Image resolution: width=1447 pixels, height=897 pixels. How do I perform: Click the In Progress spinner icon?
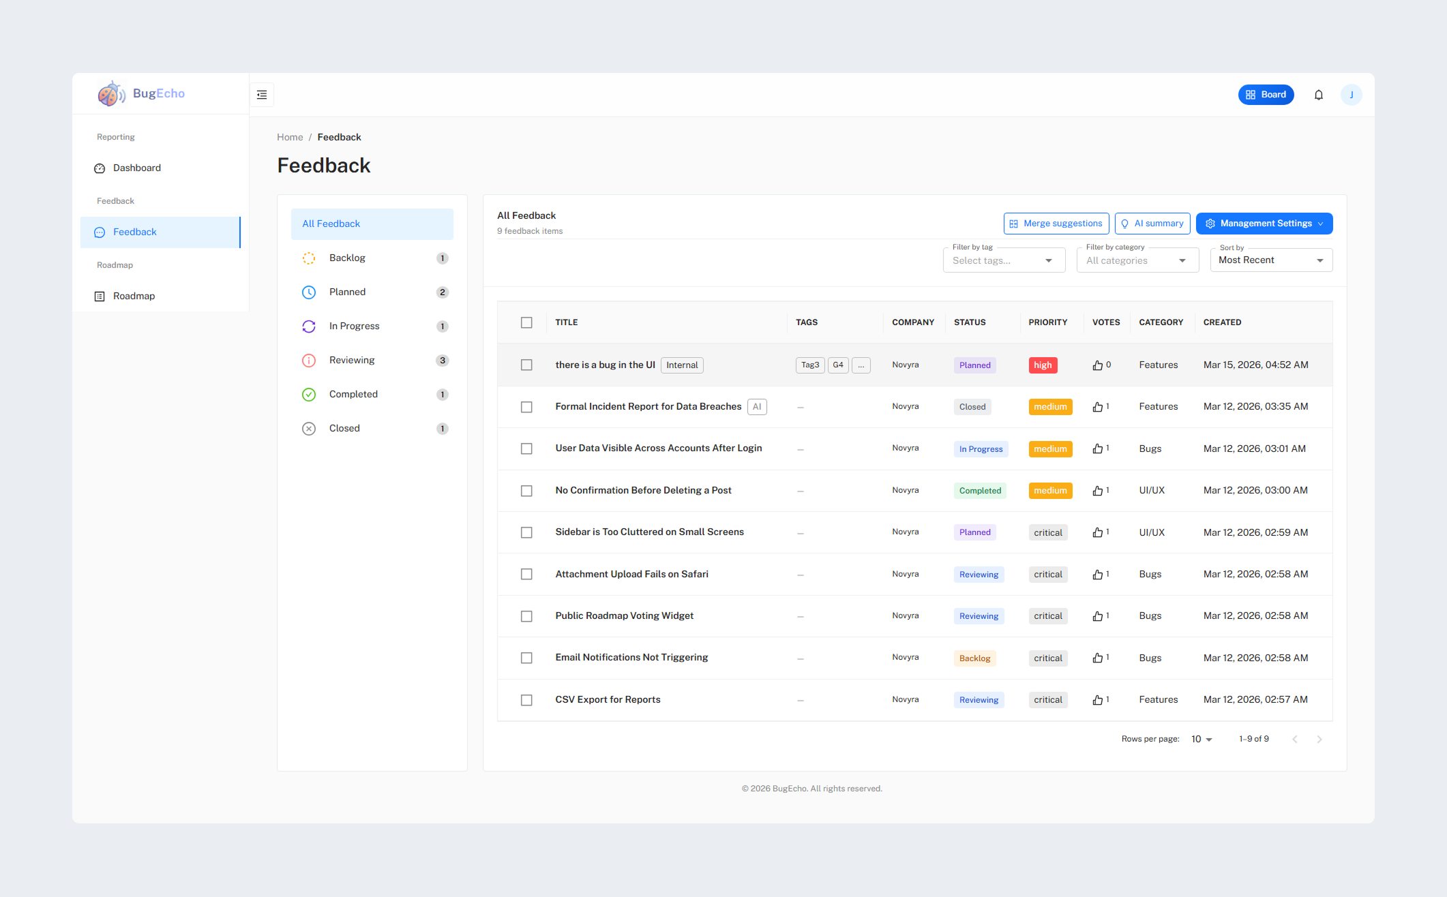tap(309, 326)
